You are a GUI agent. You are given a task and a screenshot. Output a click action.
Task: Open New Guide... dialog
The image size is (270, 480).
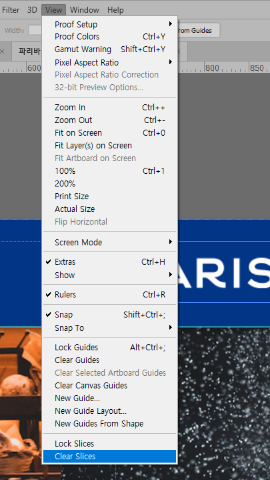point(109,398)
